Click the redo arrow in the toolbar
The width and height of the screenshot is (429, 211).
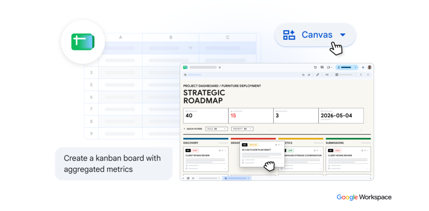coord(309,75)
